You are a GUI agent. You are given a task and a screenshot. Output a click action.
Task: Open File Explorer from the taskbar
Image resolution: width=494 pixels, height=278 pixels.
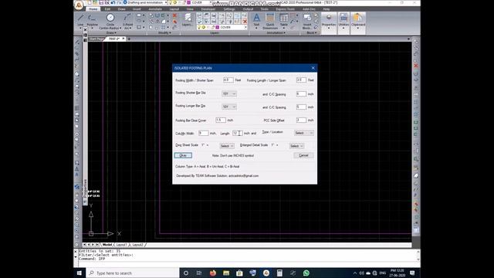[x=226, y=273]
